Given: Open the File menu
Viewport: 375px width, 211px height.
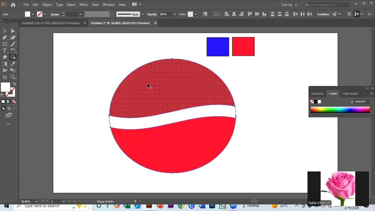Looking at the screenshot, I should click(26, 5).
